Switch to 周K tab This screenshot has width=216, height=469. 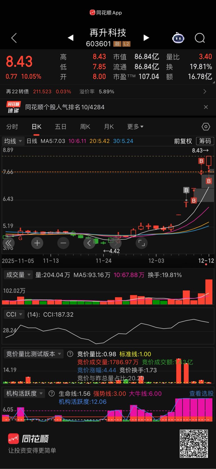85,127
